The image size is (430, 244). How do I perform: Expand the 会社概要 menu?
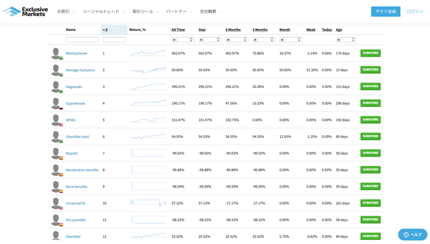click(211, 11)
